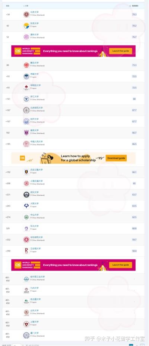Click the 南京大学 shield logo
Viewport: 149px width, 346px height.
pyautogui.click(x=26, y=132)
